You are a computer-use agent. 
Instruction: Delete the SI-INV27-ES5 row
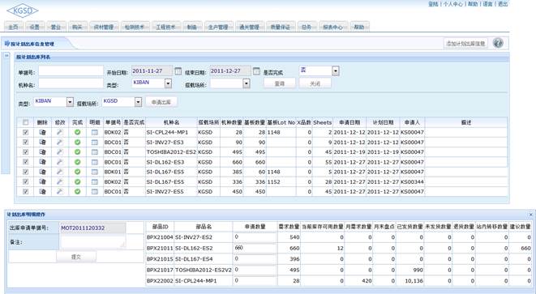coord(42,192)
